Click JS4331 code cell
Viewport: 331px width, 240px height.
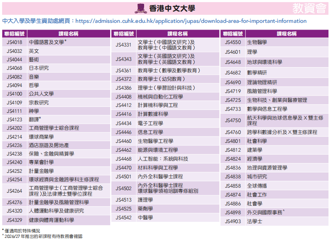point(123,45)
